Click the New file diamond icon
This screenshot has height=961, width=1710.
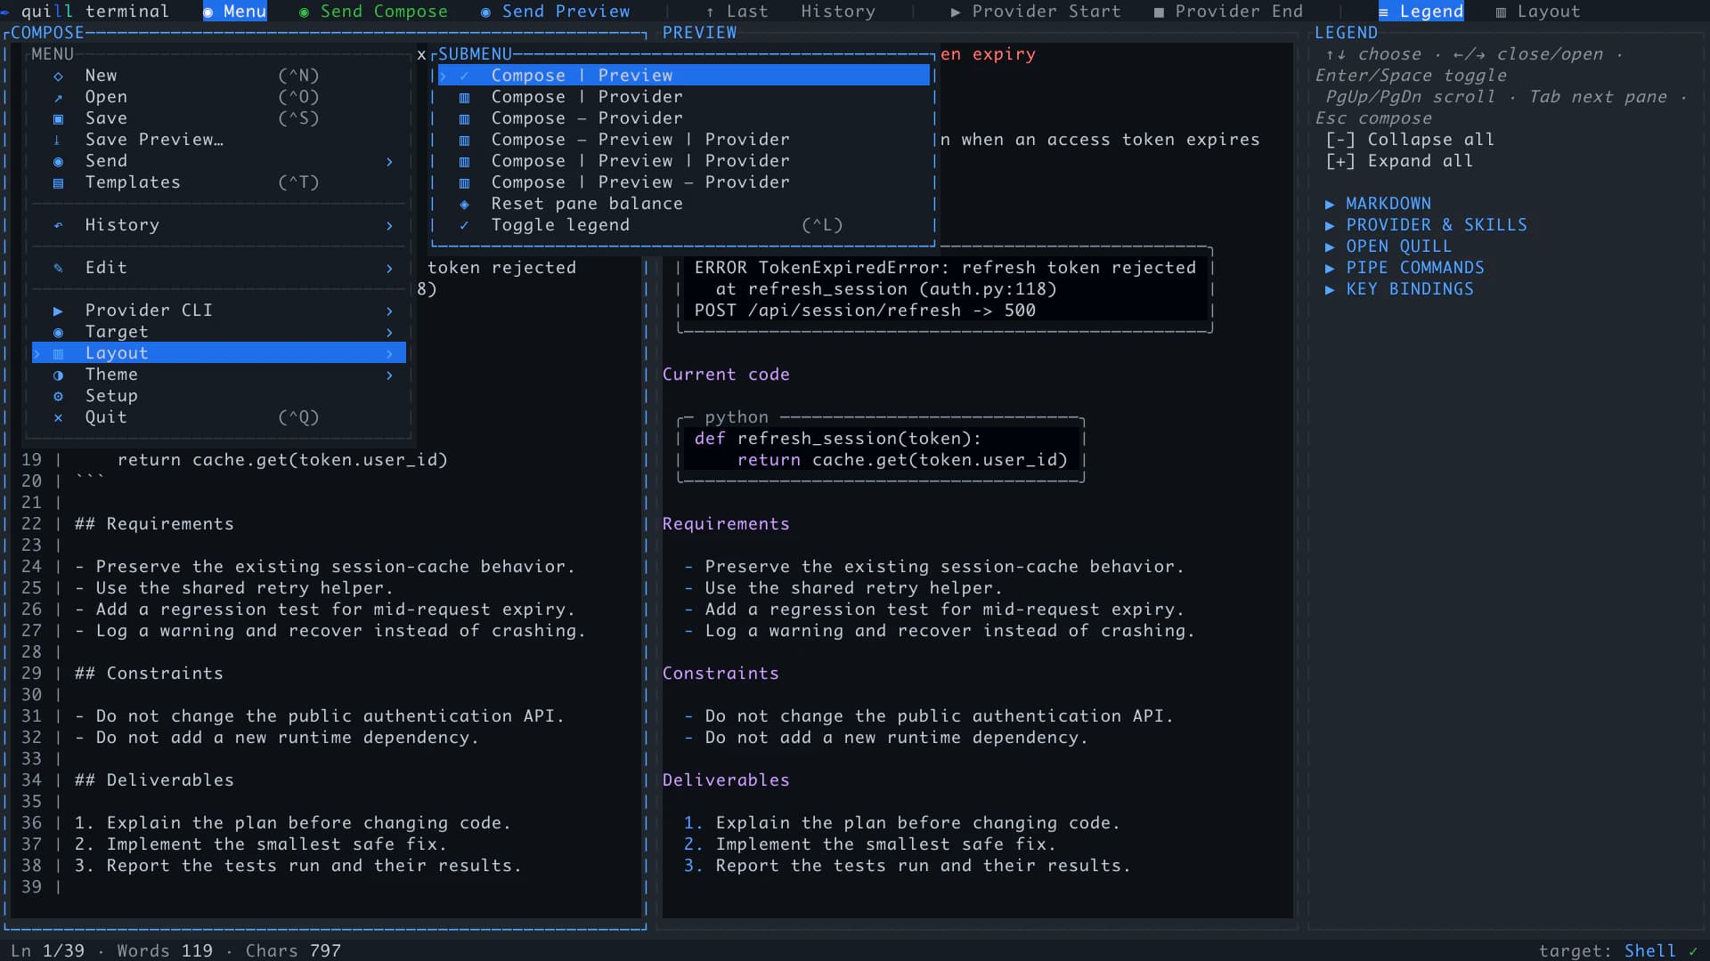pos(58,76)
